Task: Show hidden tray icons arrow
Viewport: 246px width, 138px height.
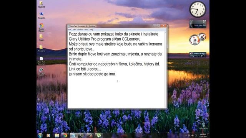Action: (x=186, y=135)
